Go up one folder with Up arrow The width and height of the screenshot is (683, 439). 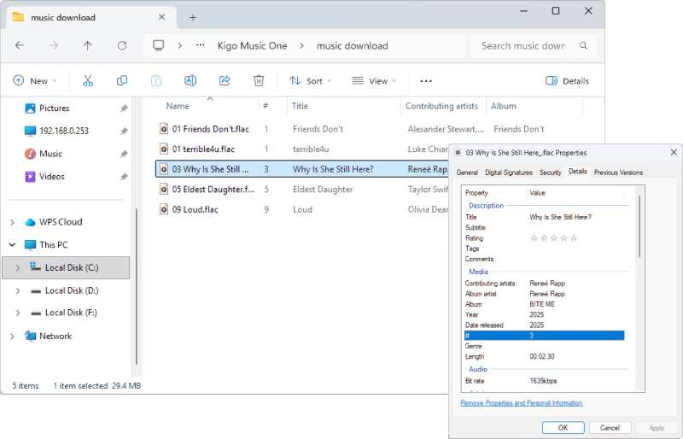tap(87, 46)
